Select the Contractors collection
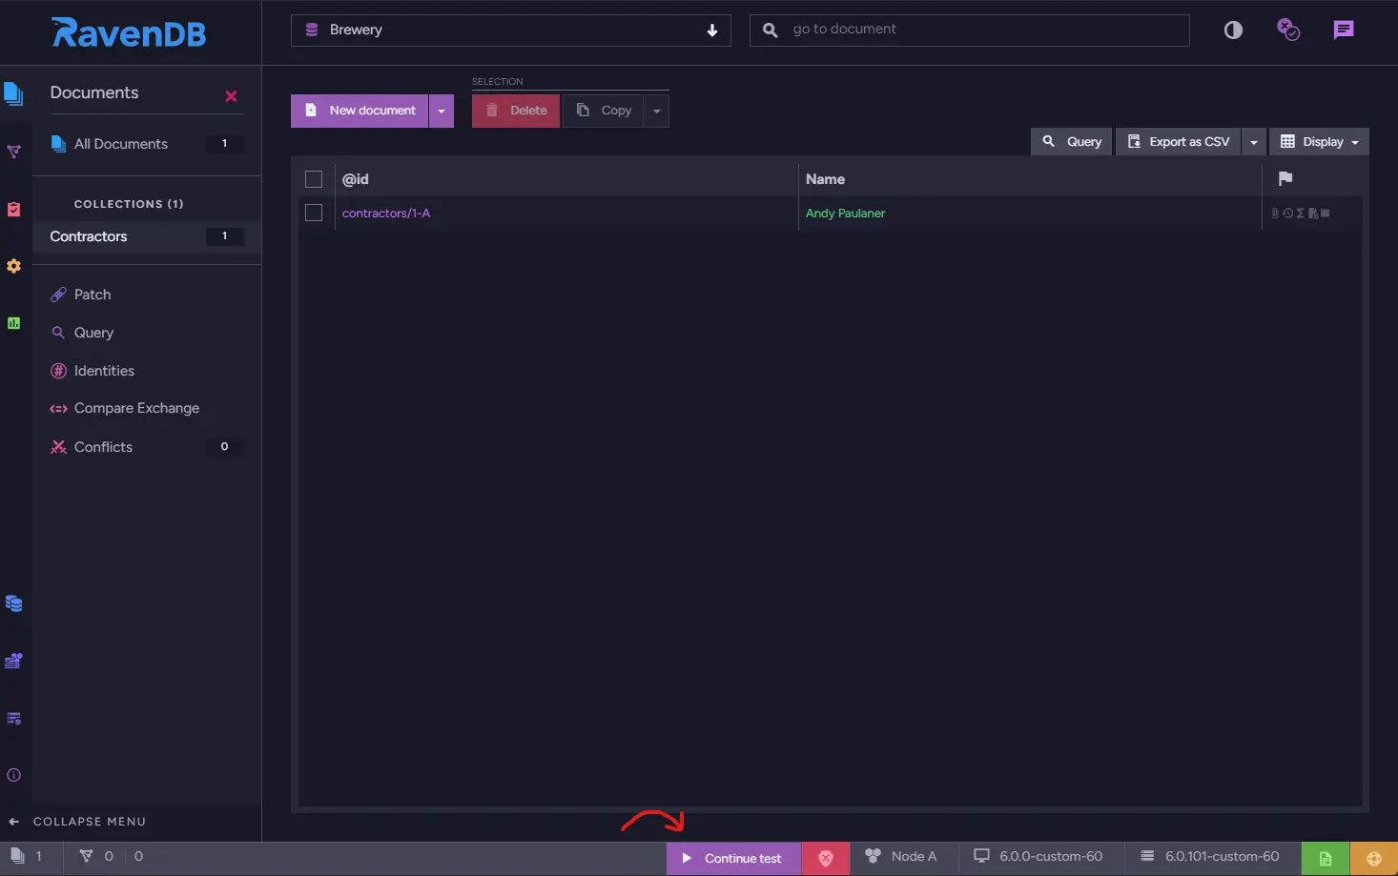The image size is (1398, 876). pos(147,236)
